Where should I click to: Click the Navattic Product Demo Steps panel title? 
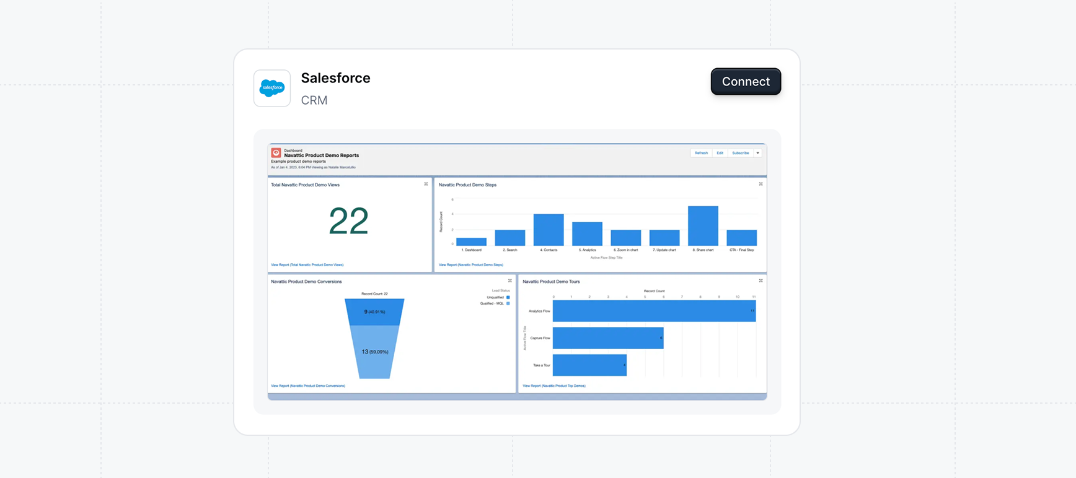467,185
